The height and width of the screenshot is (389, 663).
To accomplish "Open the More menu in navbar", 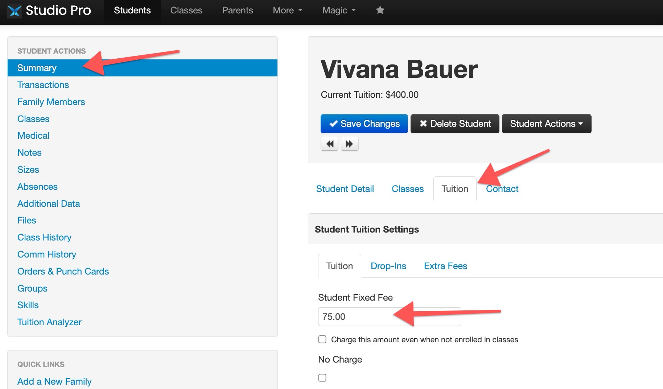I will pos(288,10).
